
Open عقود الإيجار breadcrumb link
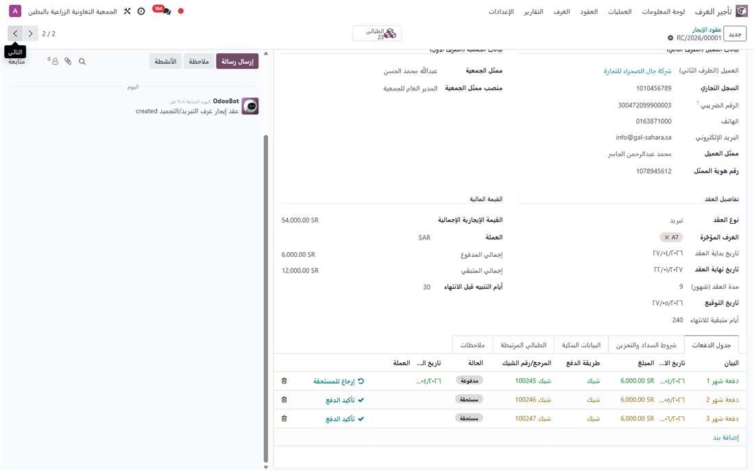tap(707, 29)
